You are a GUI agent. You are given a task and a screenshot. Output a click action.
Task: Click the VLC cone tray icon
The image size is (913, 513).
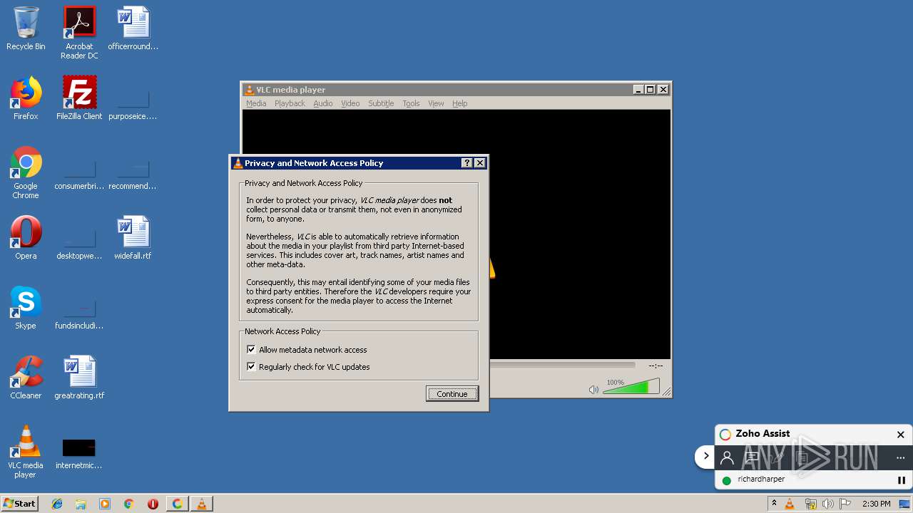(x=790, y=504)
